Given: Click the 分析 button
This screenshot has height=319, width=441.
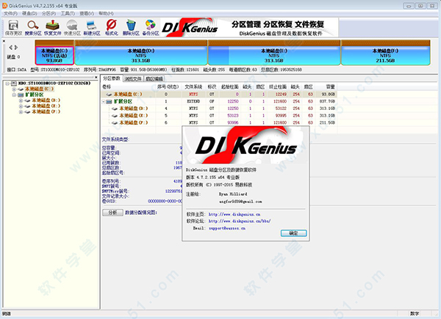Looking at the screenshot, I should point(112,213).
